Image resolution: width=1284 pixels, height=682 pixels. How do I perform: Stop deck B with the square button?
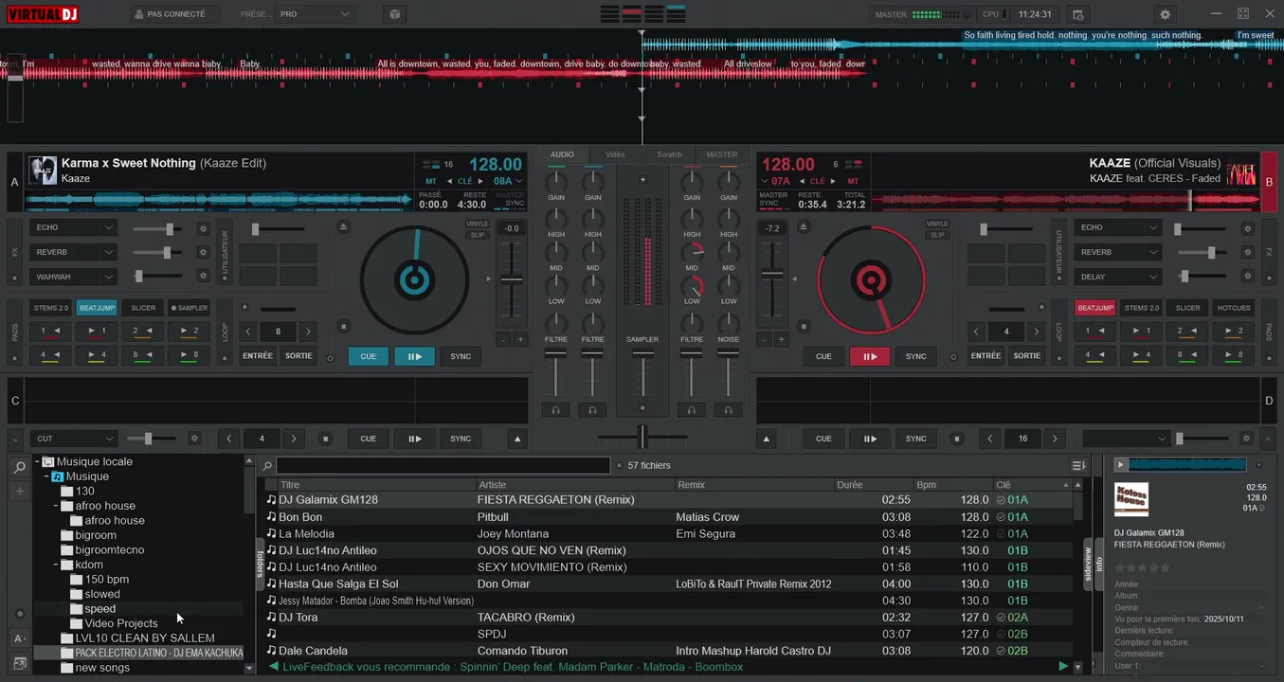tap(804, 327)
